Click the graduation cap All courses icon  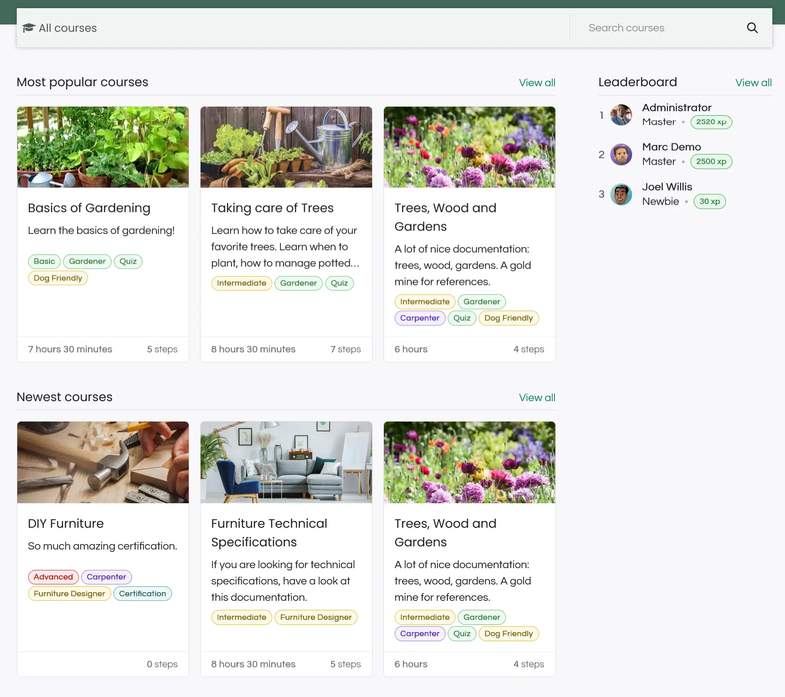tap(29, 28)
